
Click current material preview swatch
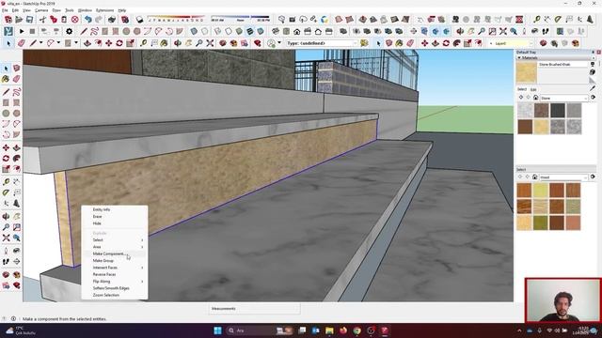click(527, 72)
